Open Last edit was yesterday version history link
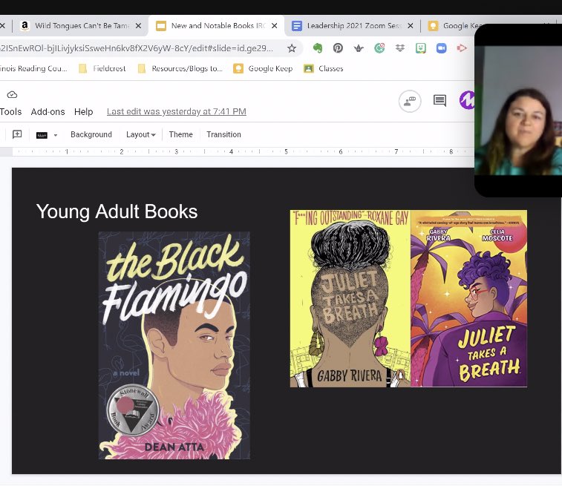The width and height of the screenshot is (562, 486). click(177, 112)
